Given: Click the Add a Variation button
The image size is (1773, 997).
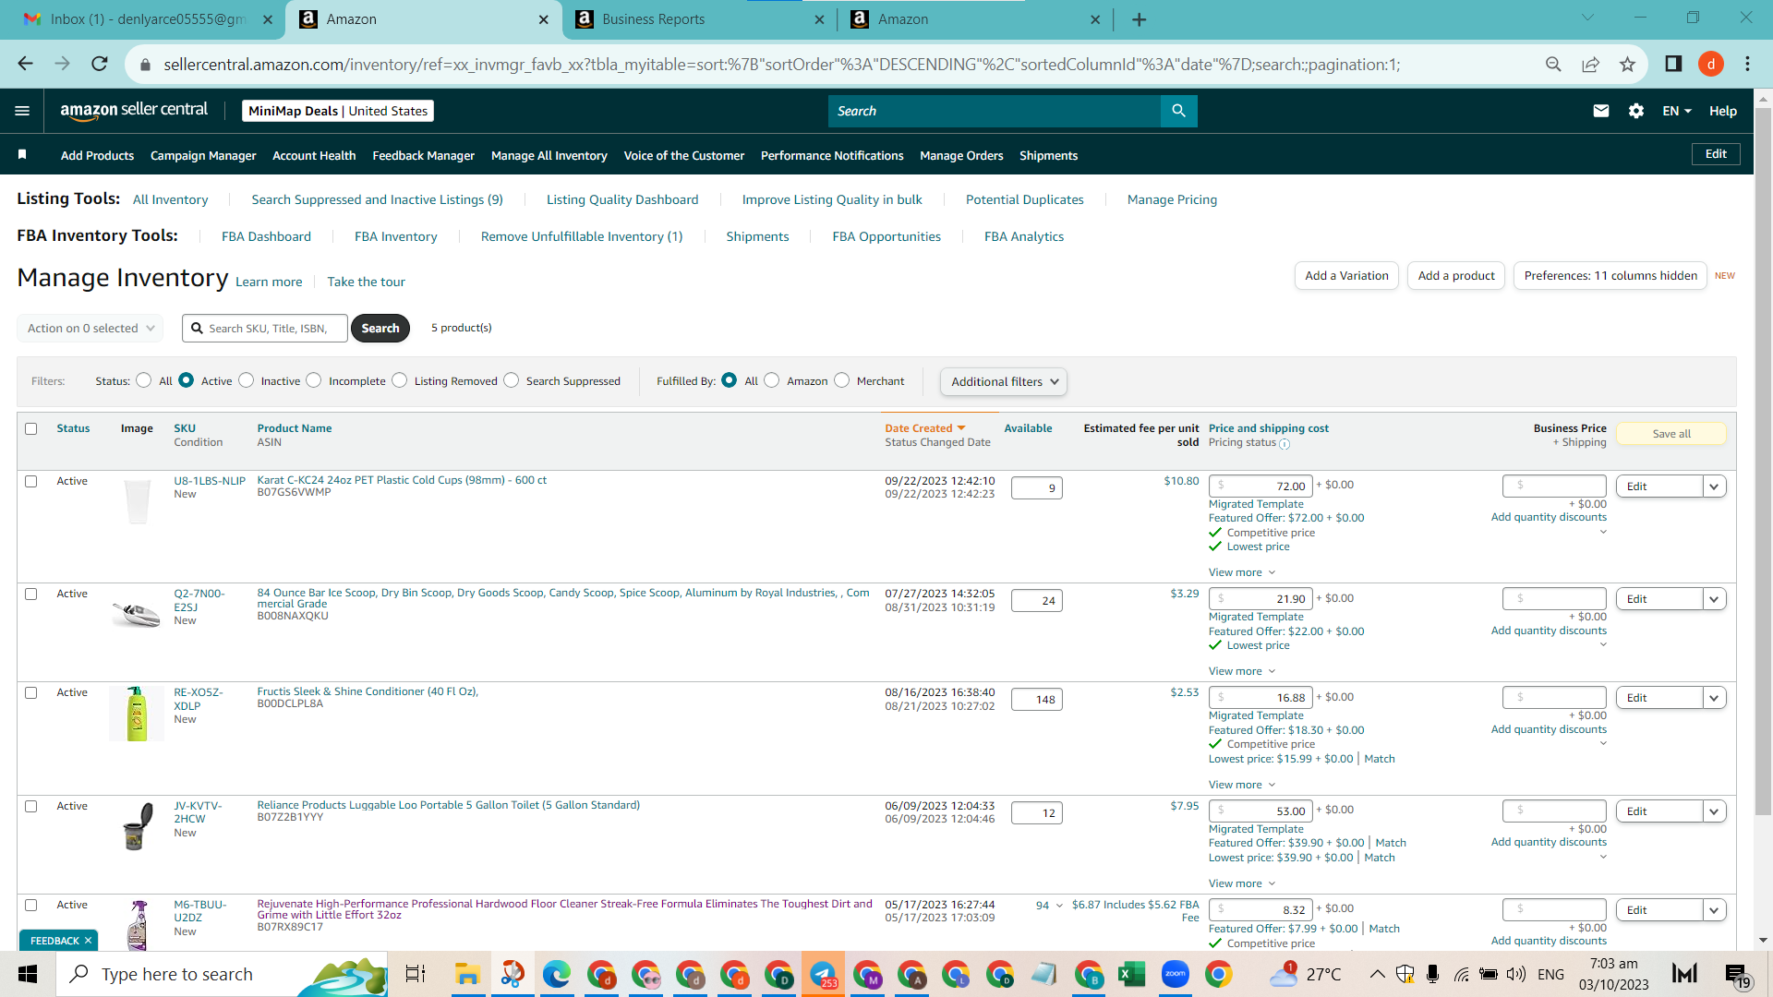Looking at the screenshot, I should pyautogui.click(x=1346, y=276).
